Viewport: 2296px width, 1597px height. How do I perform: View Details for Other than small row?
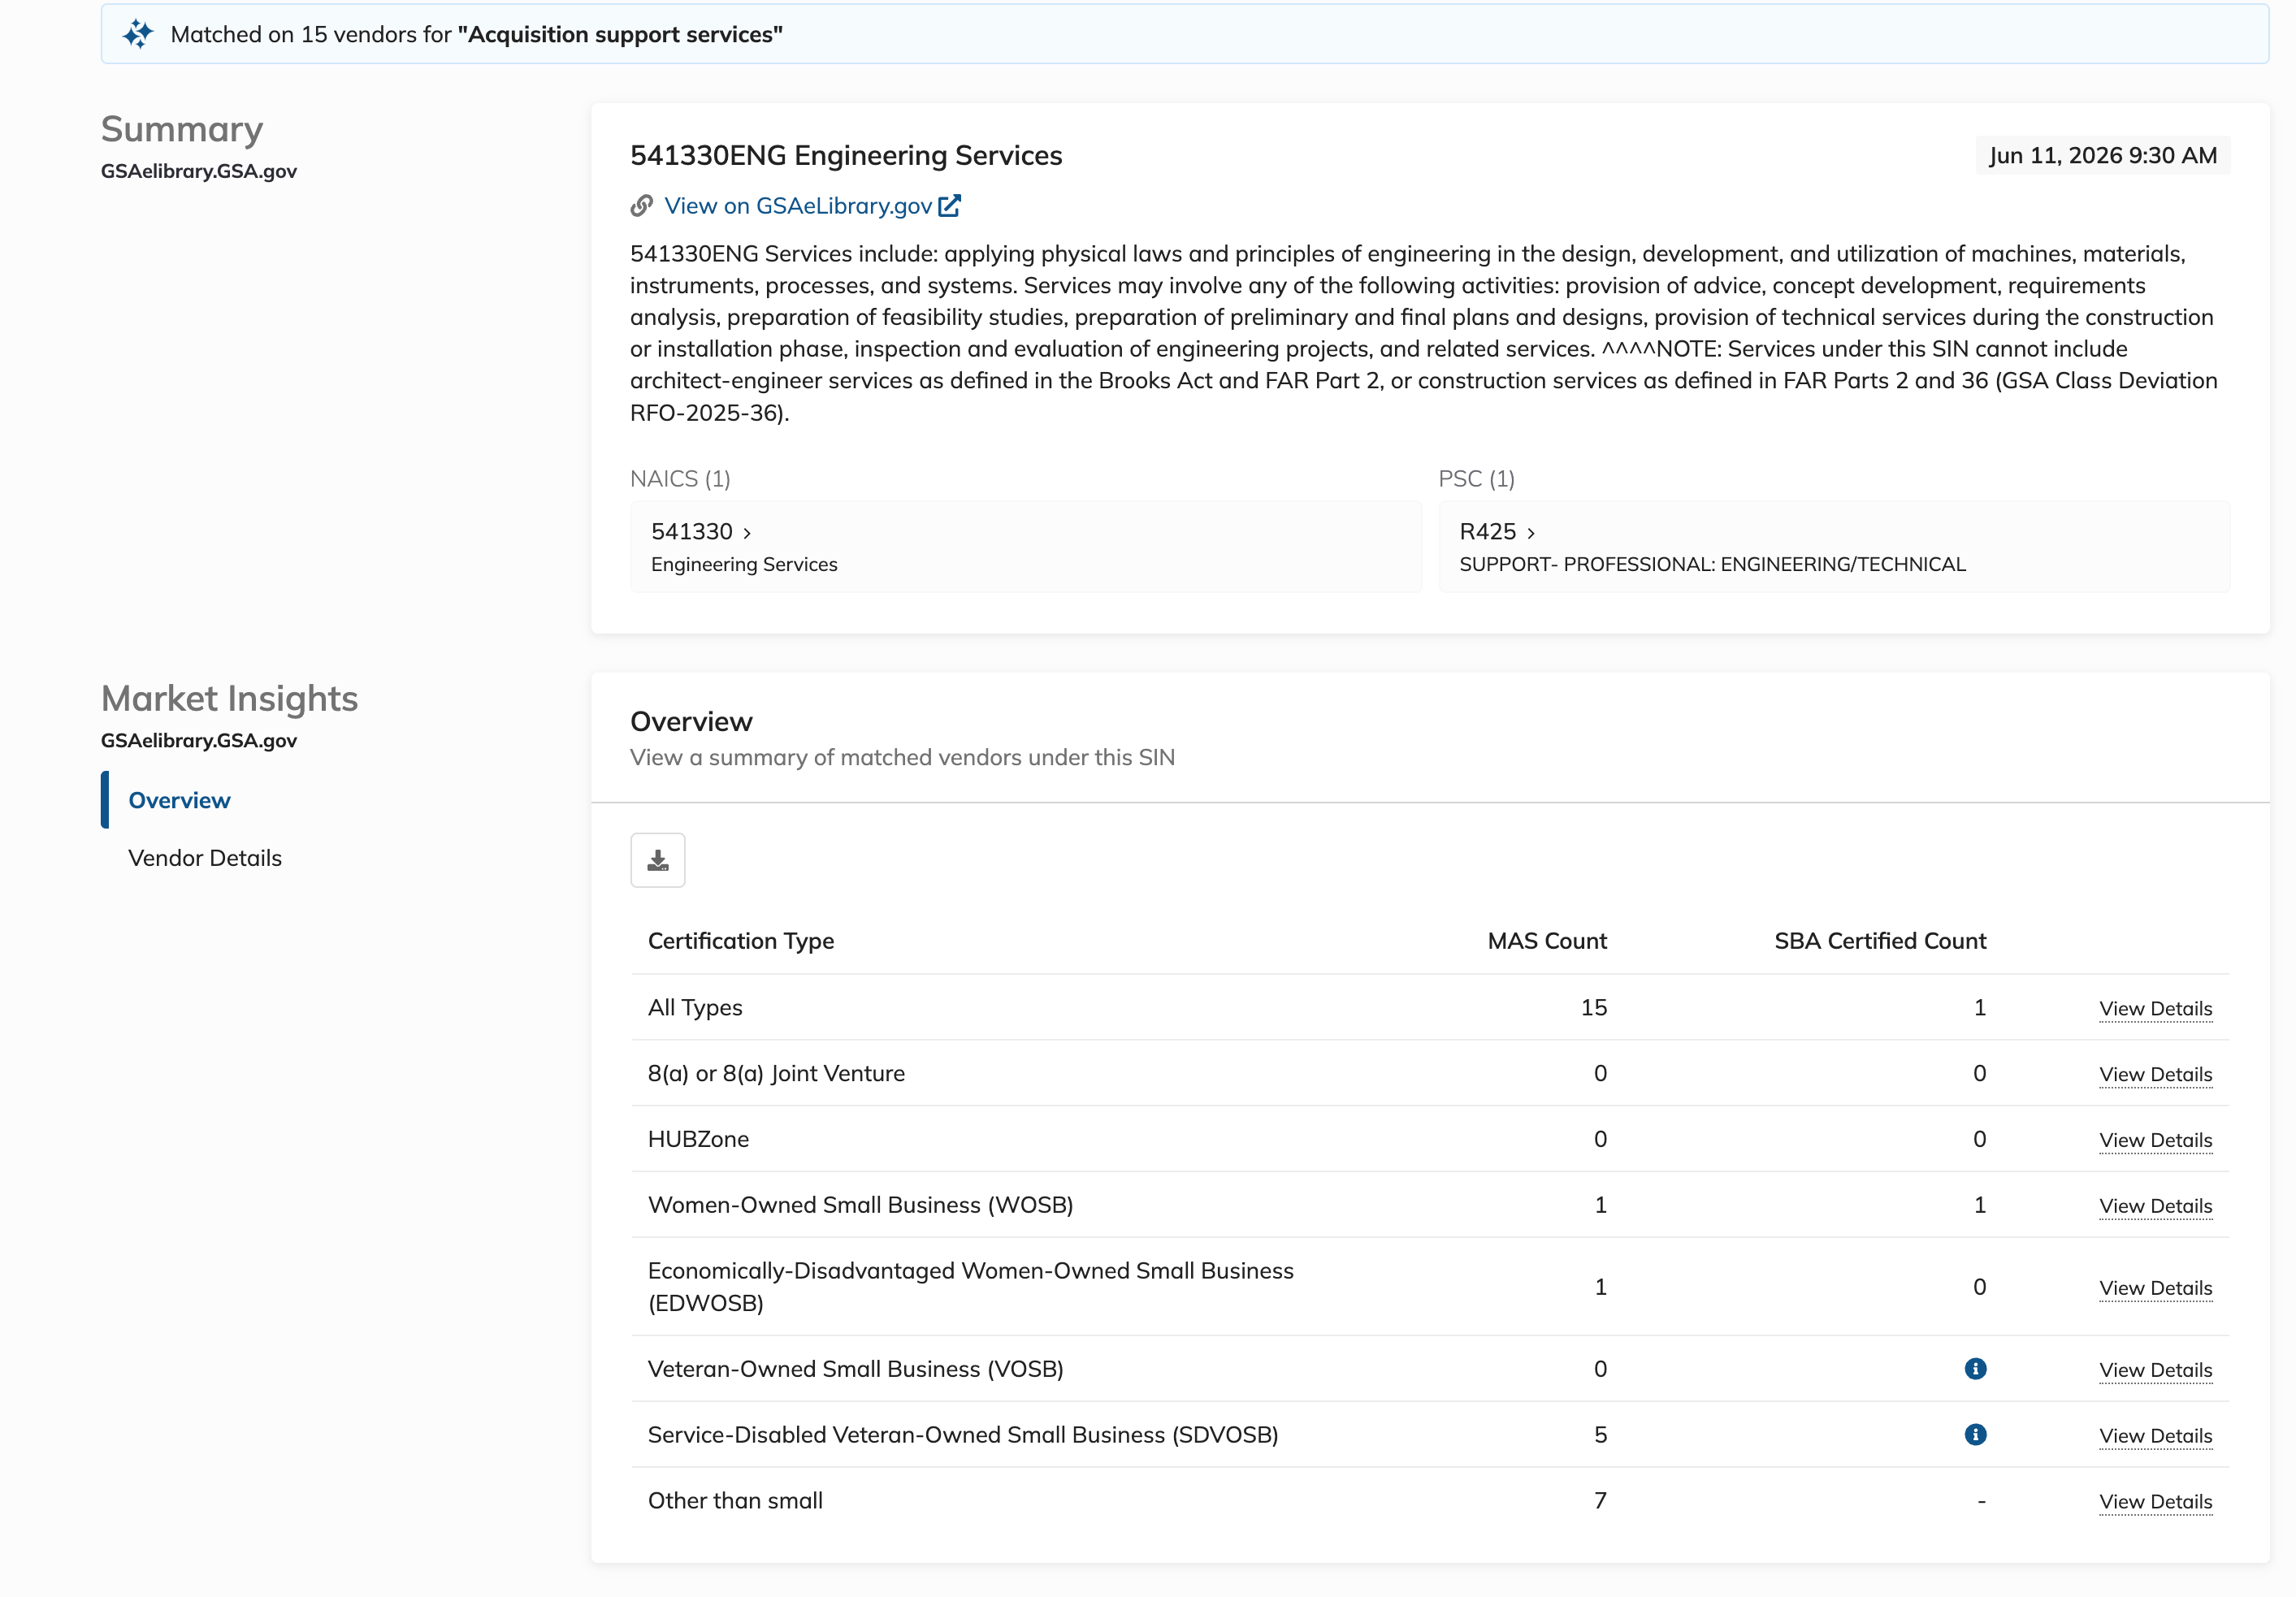click(2155, 1502)
